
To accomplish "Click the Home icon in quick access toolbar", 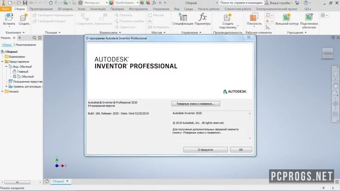I will [x=51, y=3].
